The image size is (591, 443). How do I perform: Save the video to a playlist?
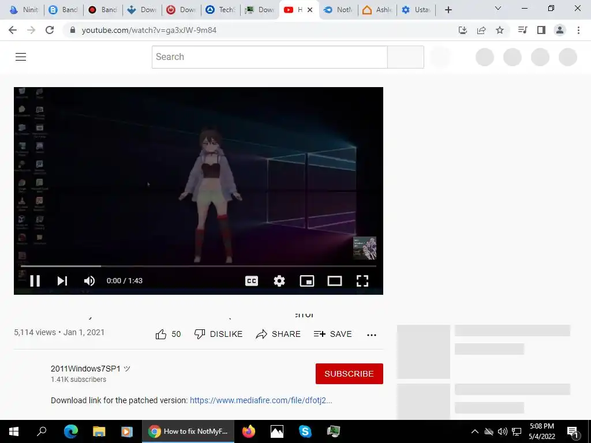point(333,334)
